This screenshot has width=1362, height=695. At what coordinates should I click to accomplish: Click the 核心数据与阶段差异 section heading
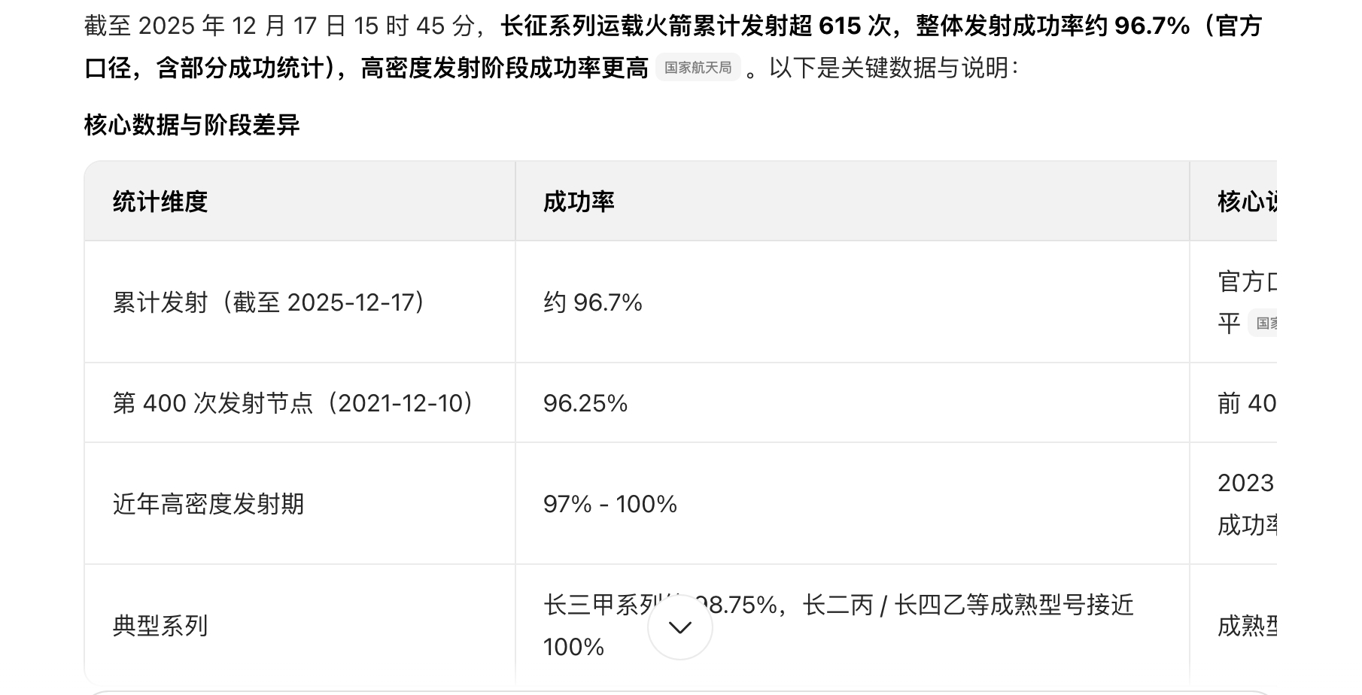click(x=192, y=125)
